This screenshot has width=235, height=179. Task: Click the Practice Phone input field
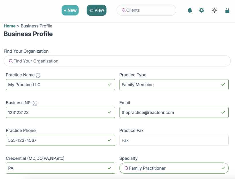tap(57, 140)
